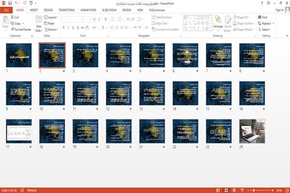Click the Sign in link
290x193 pixels.
[279, 10]
